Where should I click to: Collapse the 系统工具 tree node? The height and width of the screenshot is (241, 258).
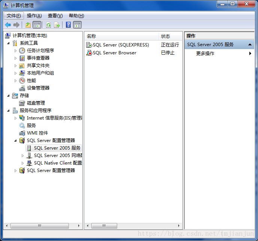pyautogui.click(x=8, y=43)
